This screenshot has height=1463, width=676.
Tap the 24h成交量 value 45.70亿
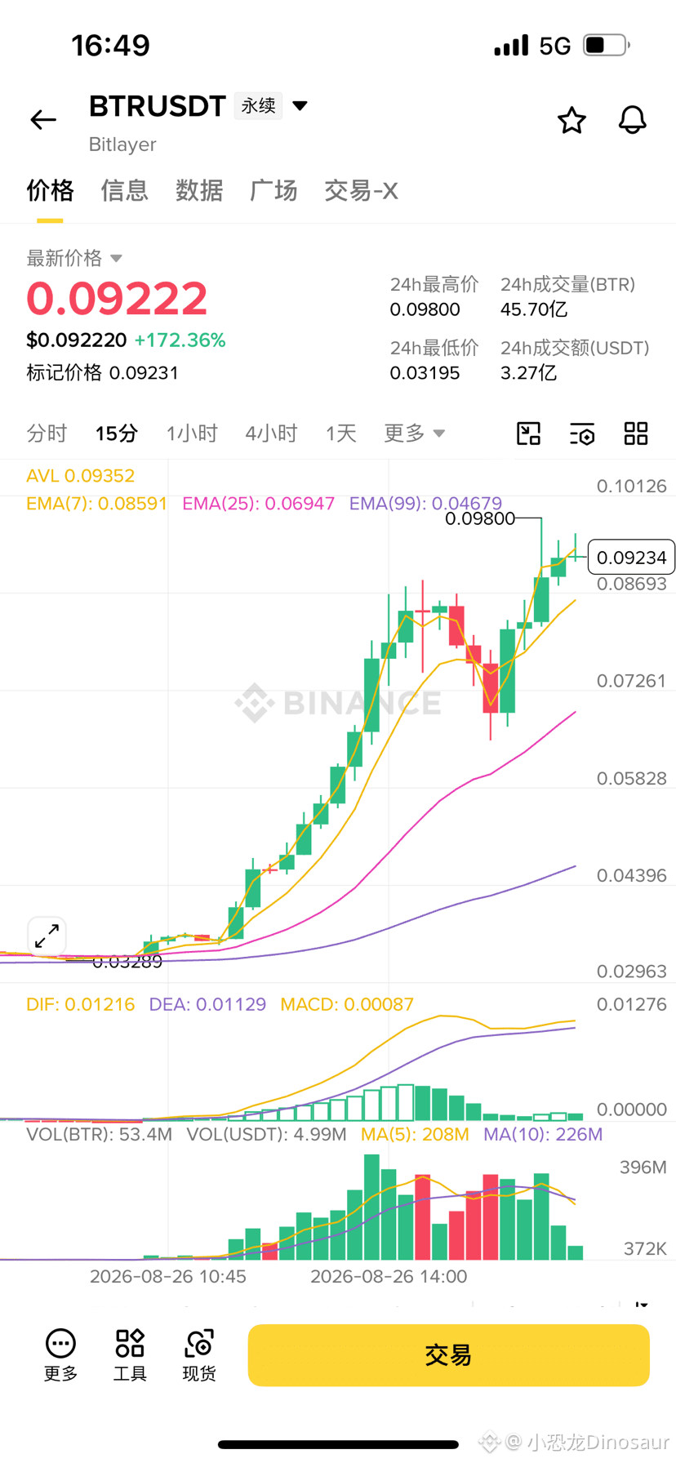pyautogui.click(x=533, y=309)
